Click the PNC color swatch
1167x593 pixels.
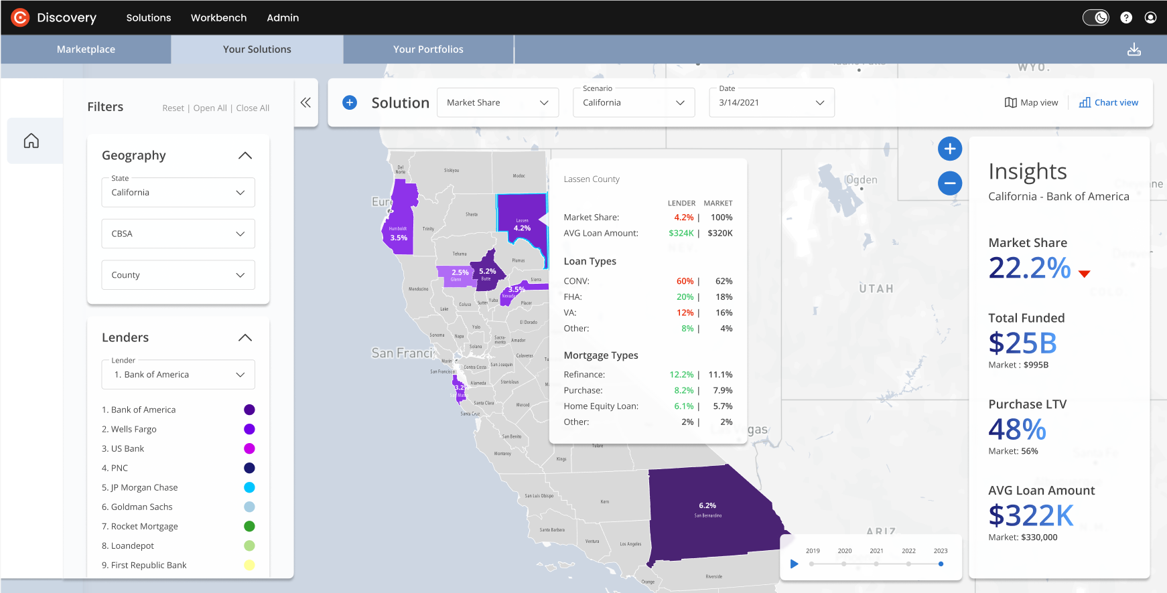tap(249, 468)
